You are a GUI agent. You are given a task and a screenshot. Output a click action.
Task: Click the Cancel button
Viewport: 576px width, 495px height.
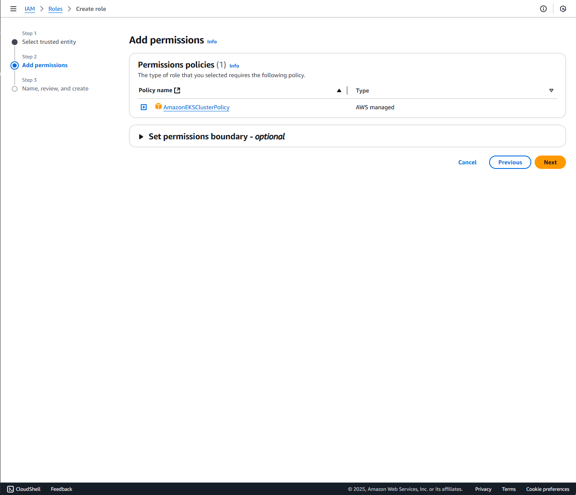pyautogui.click(x=467, y=162)
